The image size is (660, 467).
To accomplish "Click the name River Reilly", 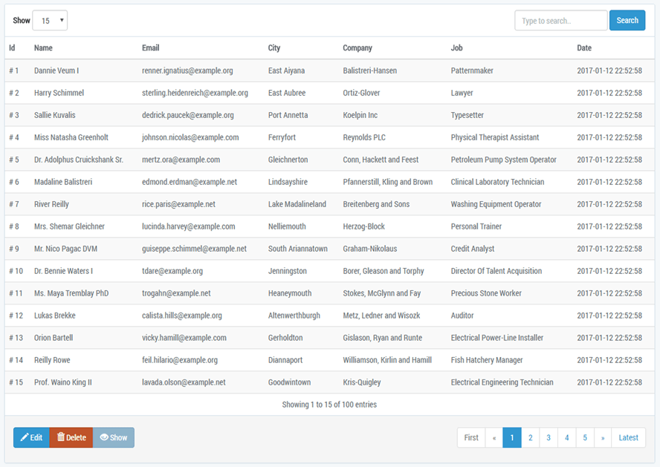I will pyautogui.click(x=51, y=204).
